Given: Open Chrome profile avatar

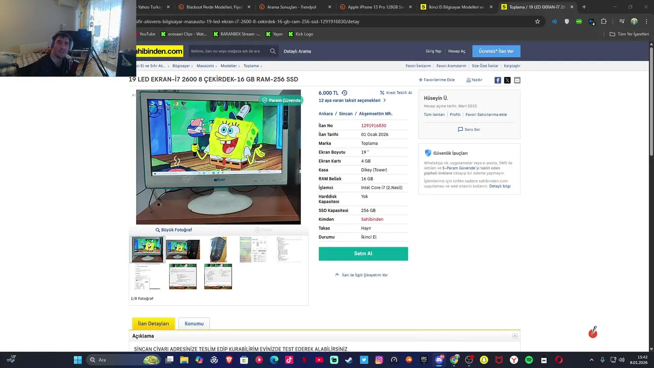Looking at the screenshot, I should point(634,21).
